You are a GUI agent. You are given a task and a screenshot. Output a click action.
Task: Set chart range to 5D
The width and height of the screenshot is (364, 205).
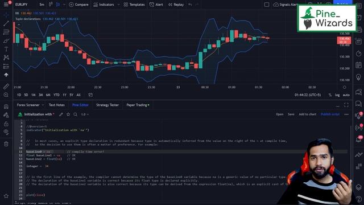26,95
